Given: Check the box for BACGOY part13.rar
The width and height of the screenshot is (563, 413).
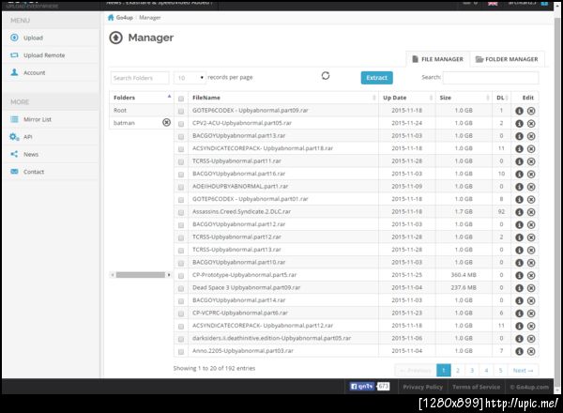Looking at the screenshot, I should [181, 136].
